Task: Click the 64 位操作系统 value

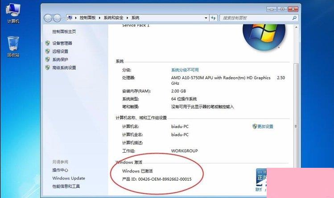Action: pyautogui.click(x=184, y=99)
